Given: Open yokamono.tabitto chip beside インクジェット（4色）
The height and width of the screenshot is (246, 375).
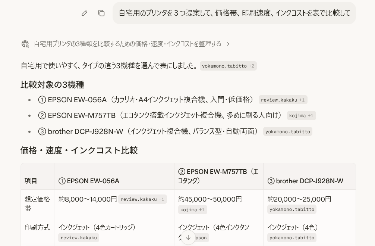Looking at the screenshot, I should (x=292, y=237).
